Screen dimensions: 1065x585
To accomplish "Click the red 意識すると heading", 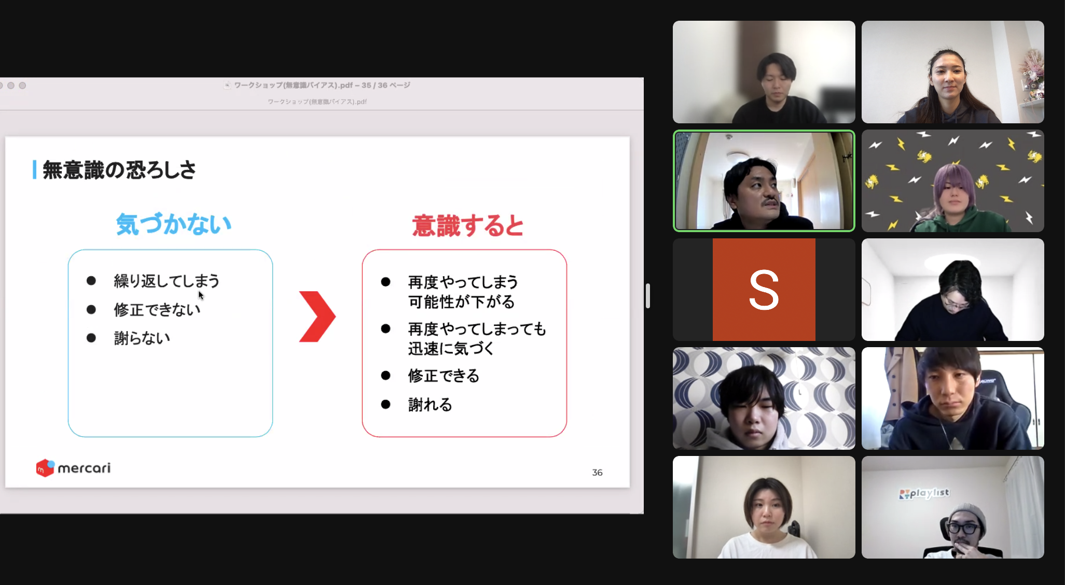I will coord(468,226).
